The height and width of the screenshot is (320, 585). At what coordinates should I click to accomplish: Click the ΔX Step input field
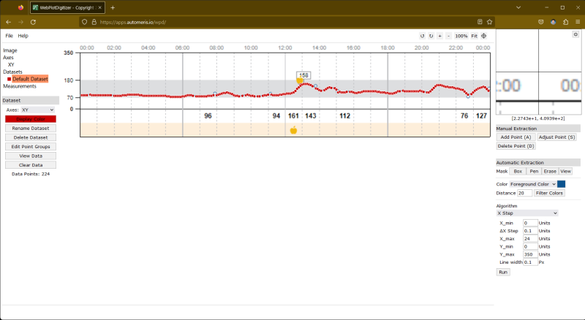click(530, 231)
